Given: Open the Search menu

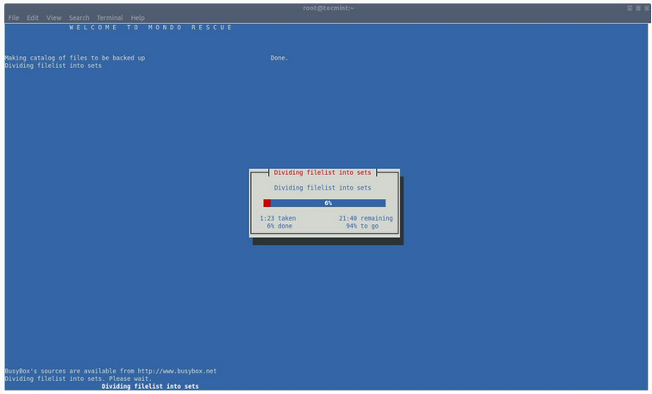Looking at the screenshot, I should click(x=78, y=17).
